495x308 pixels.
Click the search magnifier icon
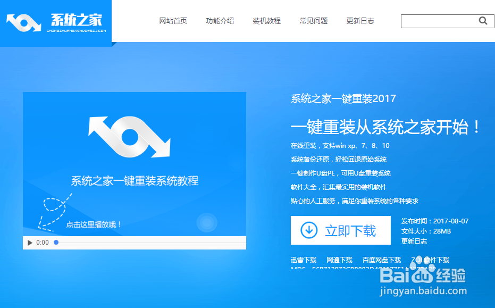point(483,21)
